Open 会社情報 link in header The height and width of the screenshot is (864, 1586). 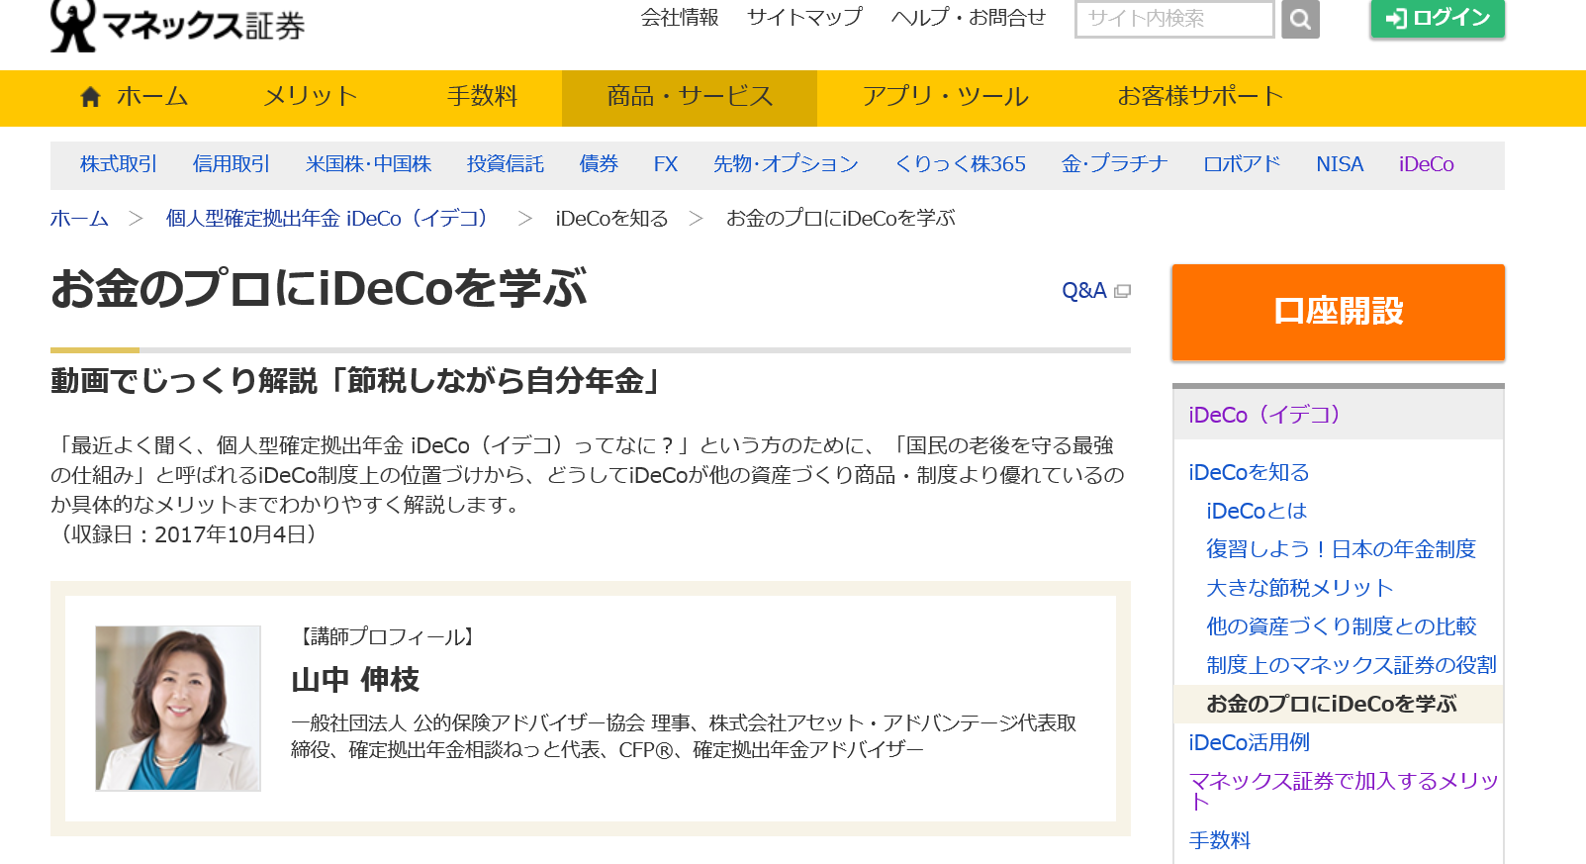pyautogui.click(x=680, y=17)
